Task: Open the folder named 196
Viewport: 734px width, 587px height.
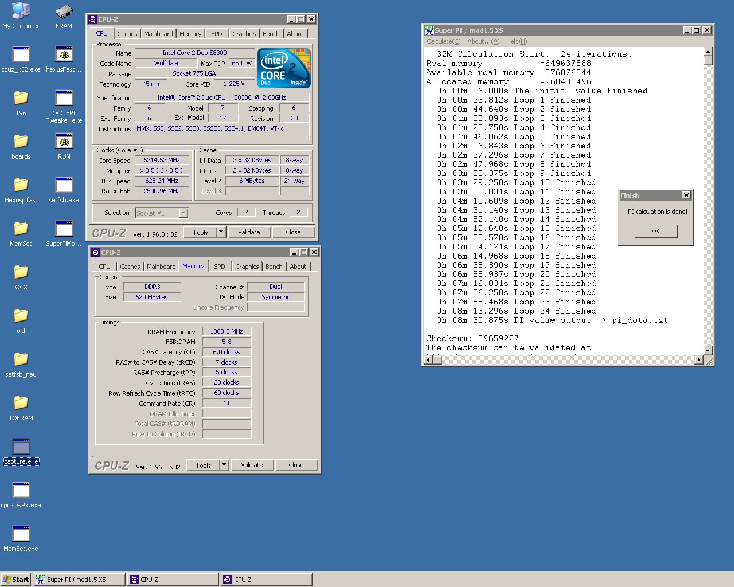Action: 21,103
